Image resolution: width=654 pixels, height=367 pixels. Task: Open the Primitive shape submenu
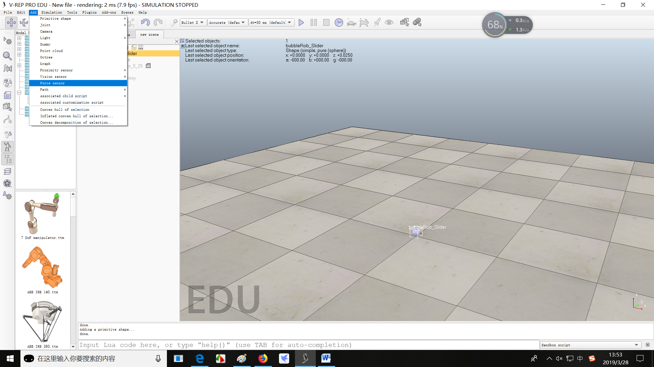pyautogui.click(x=56, y=19)
